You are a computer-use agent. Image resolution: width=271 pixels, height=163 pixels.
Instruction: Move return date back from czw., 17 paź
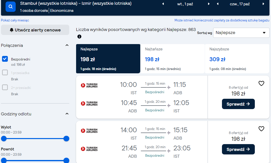coord(218,4)
